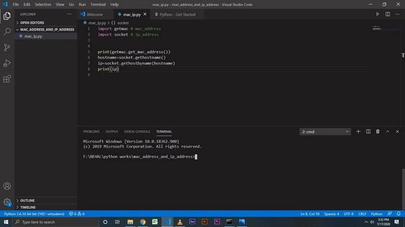Click Ln 8, Col 10 in status bar

pos(309,214)
